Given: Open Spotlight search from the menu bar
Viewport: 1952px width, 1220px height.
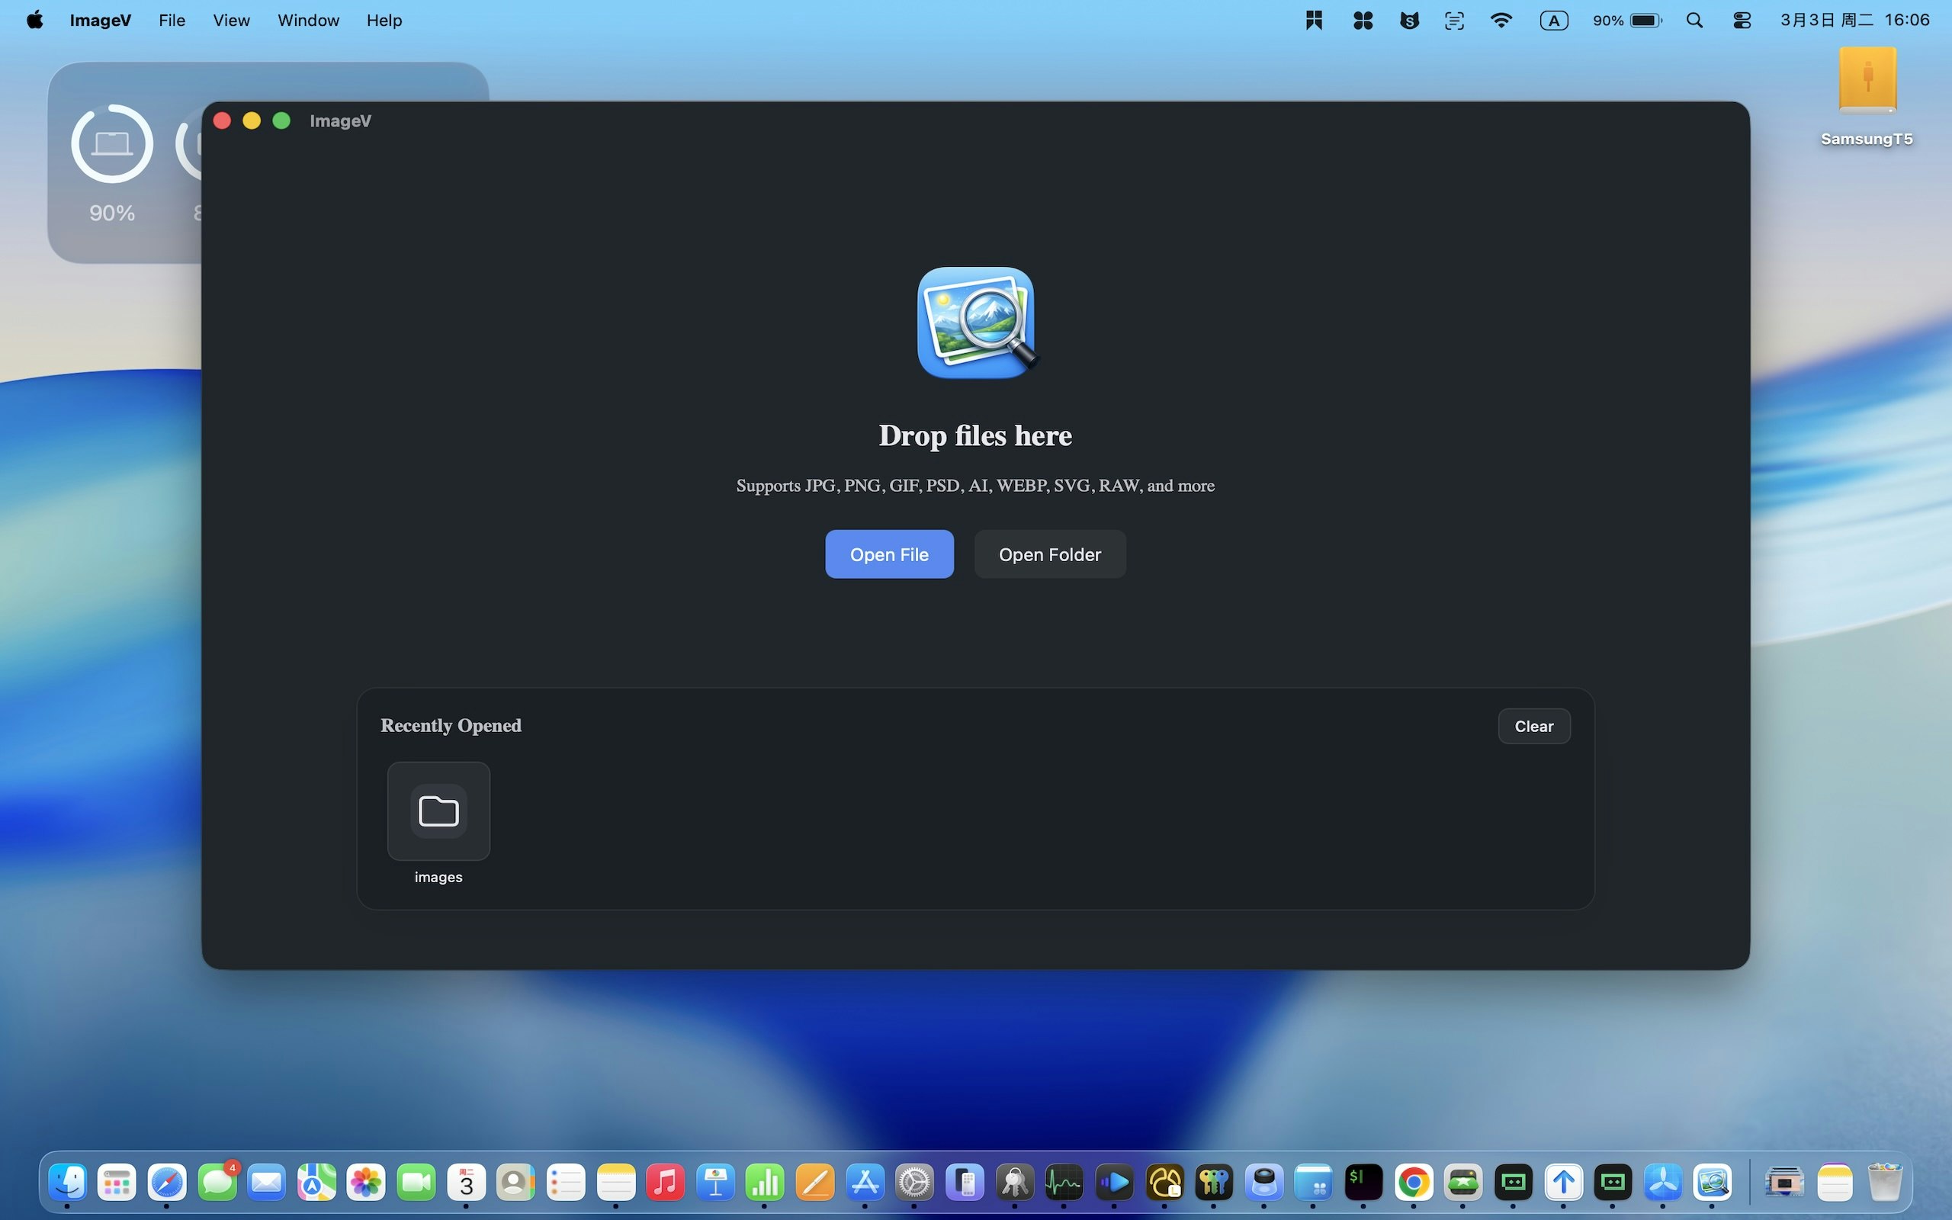Looking at the screenshot, I should pyautogui.click(x=1694, y=20).
